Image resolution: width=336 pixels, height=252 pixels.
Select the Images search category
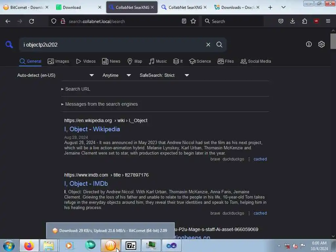pyautogui.click(x=58, y=61)
